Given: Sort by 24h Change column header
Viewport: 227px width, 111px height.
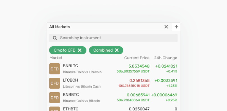Looking at the screenshot, I should coord(165,58).
